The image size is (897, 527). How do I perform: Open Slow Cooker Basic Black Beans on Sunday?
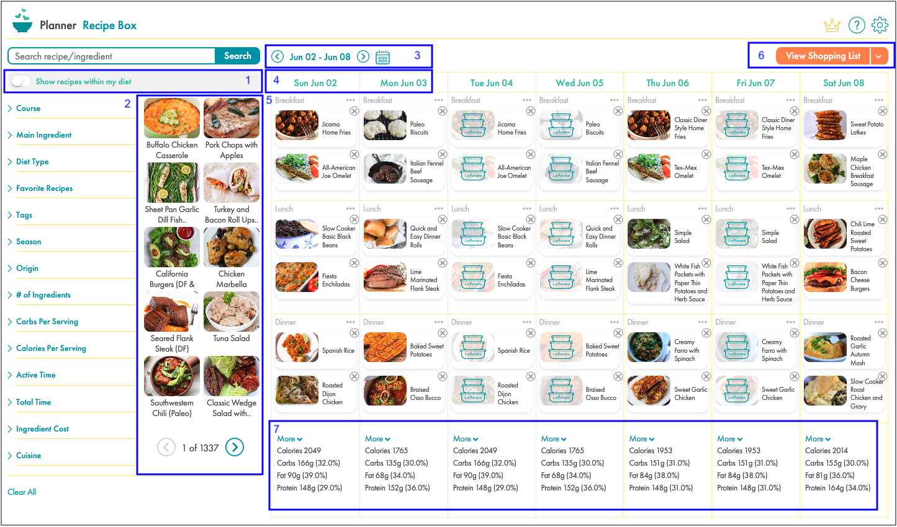(x=317, y=236)
